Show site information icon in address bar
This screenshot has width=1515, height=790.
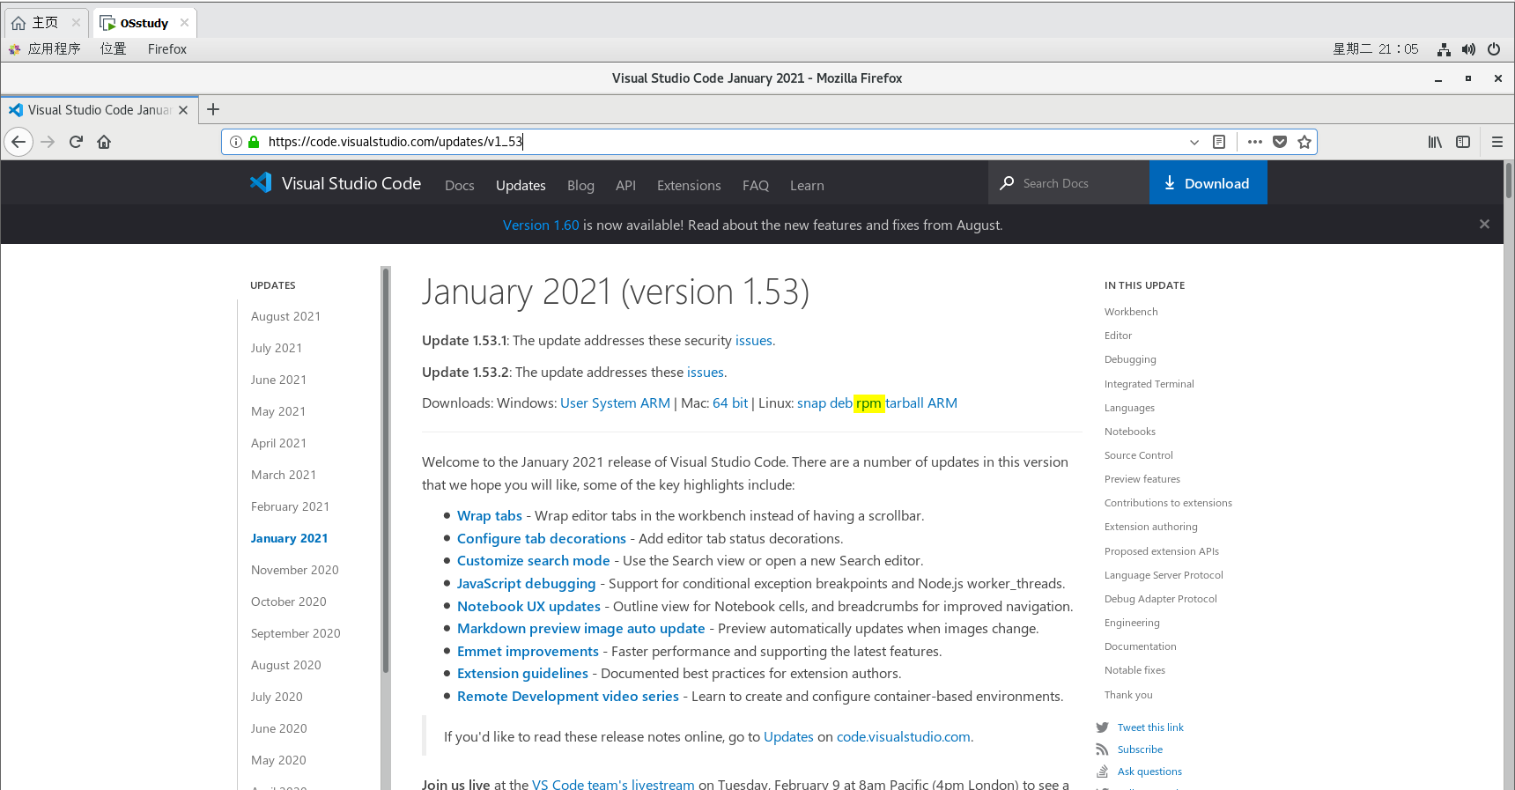(x=236, y=142)
